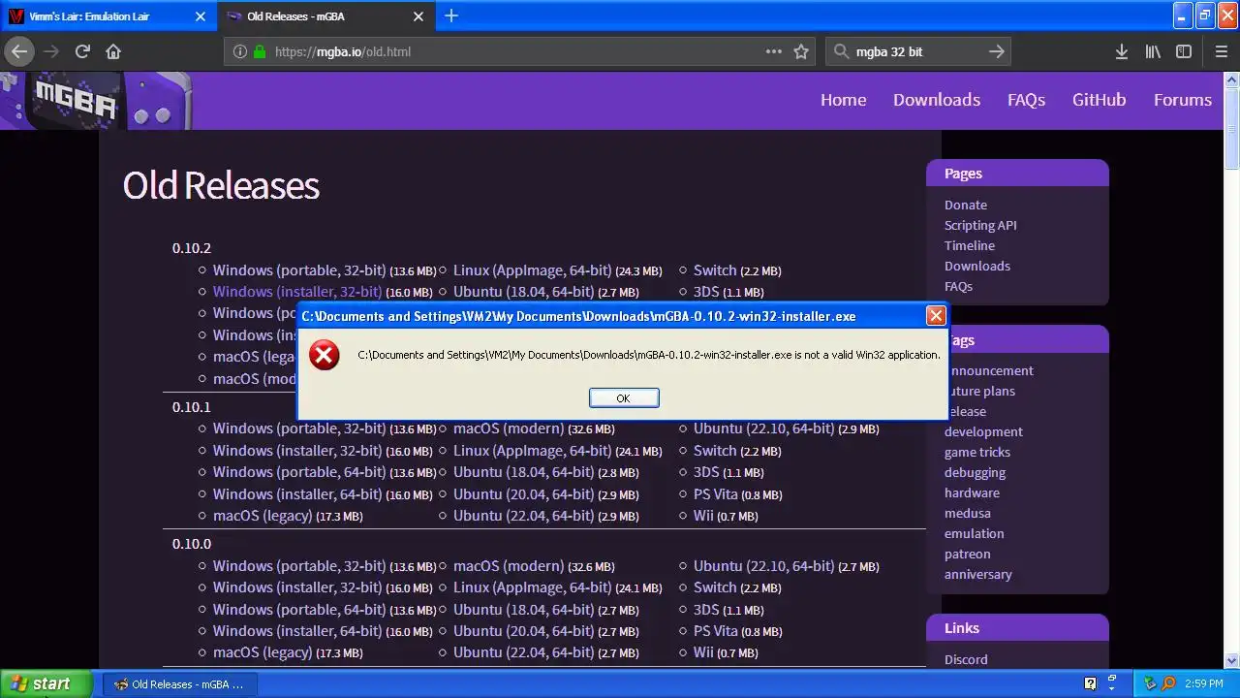The height and width of the screenshot is (698, 1240).
Task: Open the Library view icon
Action: click(x=1153, y=51)
